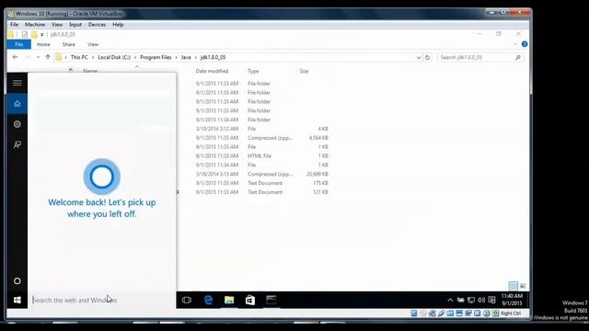589x331 pixels.
Task: Open the Explorer Home ribbon tab
Action: point(43,44)
